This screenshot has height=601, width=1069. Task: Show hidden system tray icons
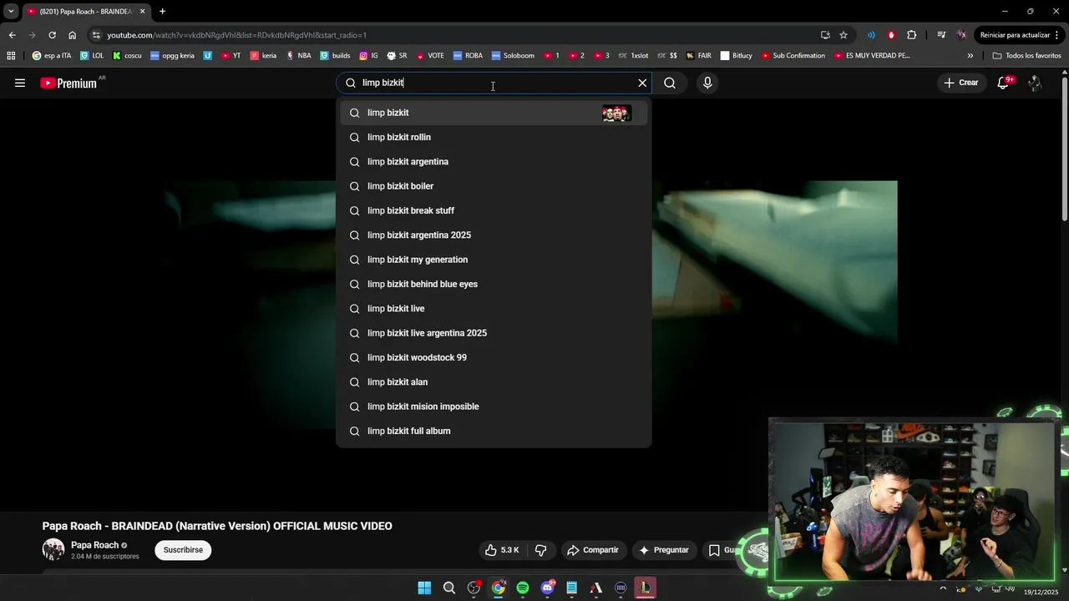(x=944, y=588)
